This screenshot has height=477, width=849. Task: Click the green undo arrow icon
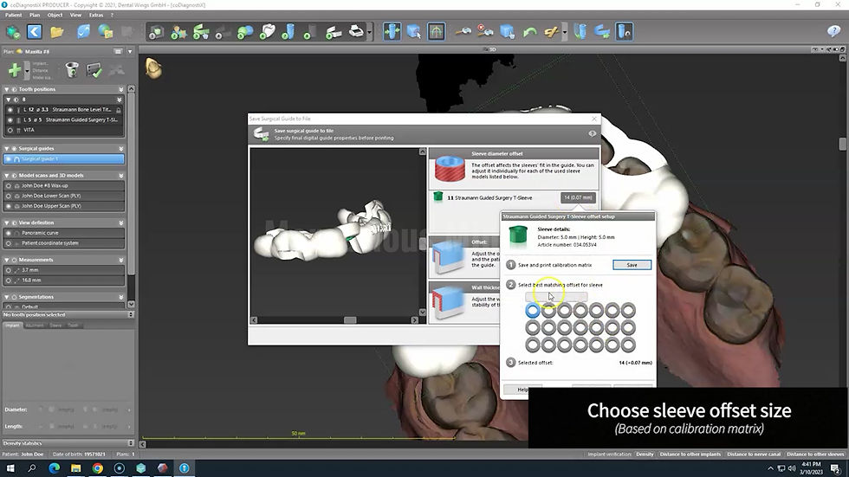click(529, 31)
